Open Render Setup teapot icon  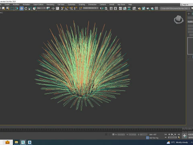coord(139,8)
